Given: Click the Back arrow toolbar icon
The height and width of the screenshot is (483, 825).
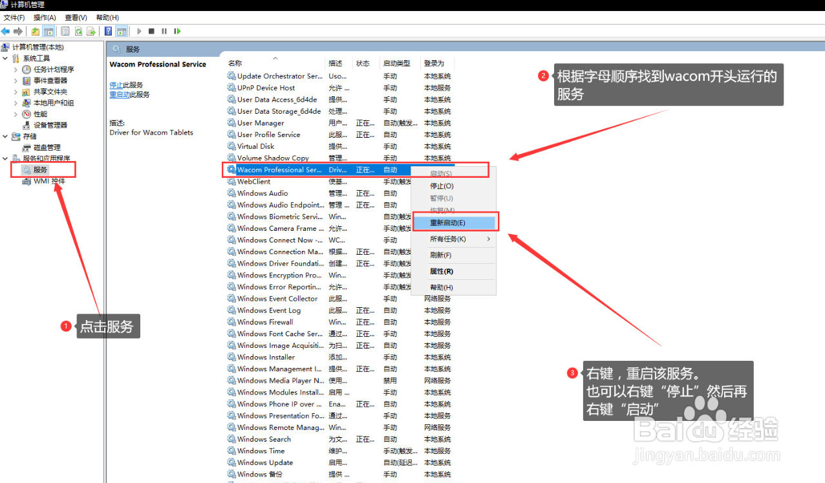Looking at the screenshot, I should pos(5,31).
